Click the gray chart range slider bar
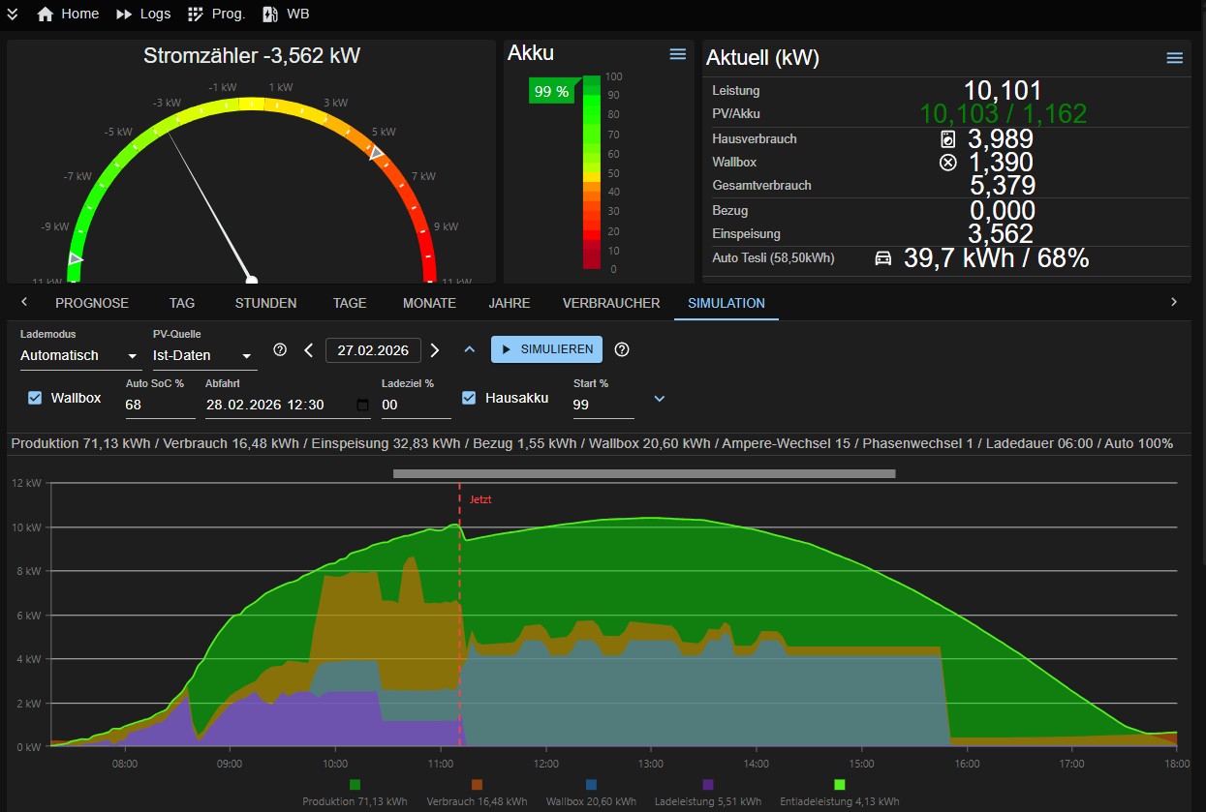1206x812 pixels. pyautogui.click(x=644, y=473)
